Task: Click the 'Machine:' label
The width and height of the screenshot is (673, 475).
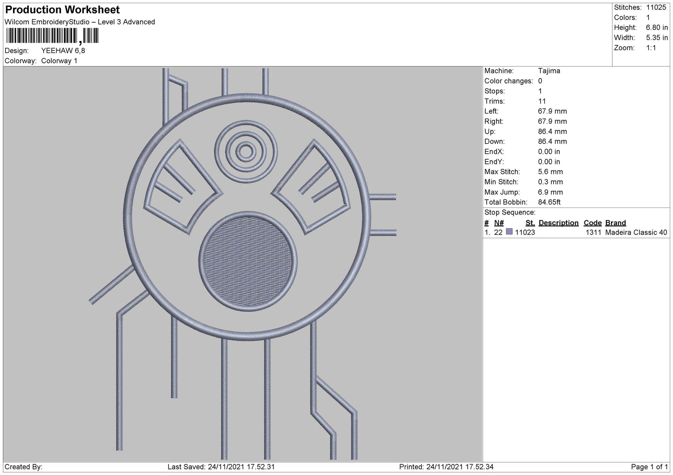Action: [x=499, y=71]
